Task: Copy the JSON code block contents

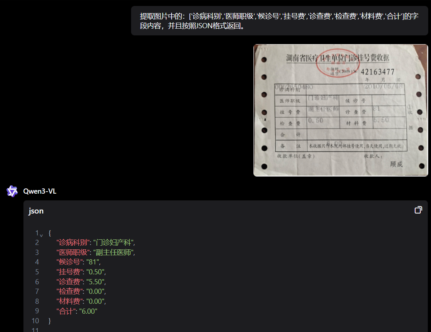Action: coord(418,210)
